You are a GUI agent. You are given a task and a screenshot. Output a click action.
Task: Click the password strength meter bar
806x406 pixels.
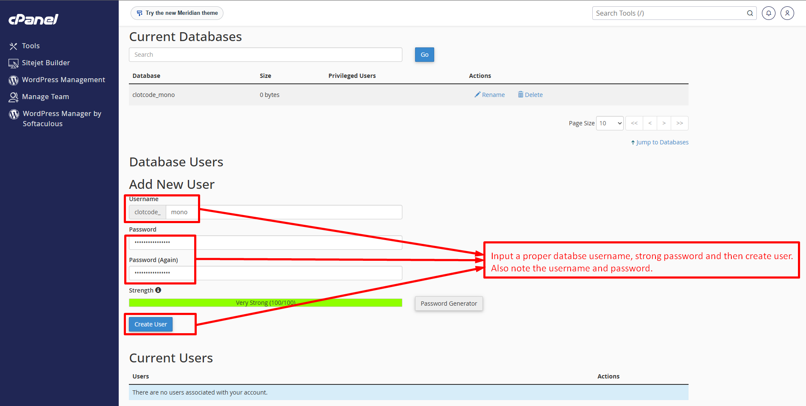[265, 303]
